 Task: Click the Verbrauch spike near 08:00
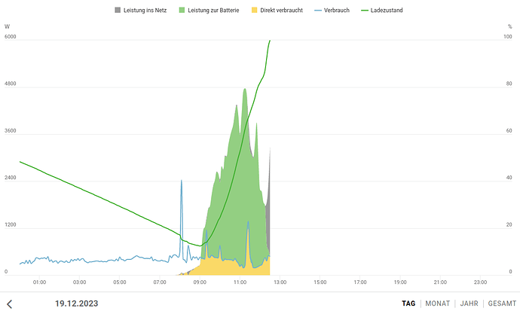[182, 212]
